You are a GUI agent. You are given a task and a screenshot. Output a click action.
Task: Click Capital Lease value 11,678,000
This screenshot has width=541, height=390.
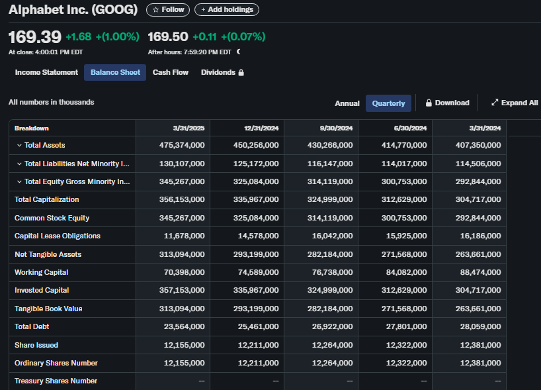184,236
